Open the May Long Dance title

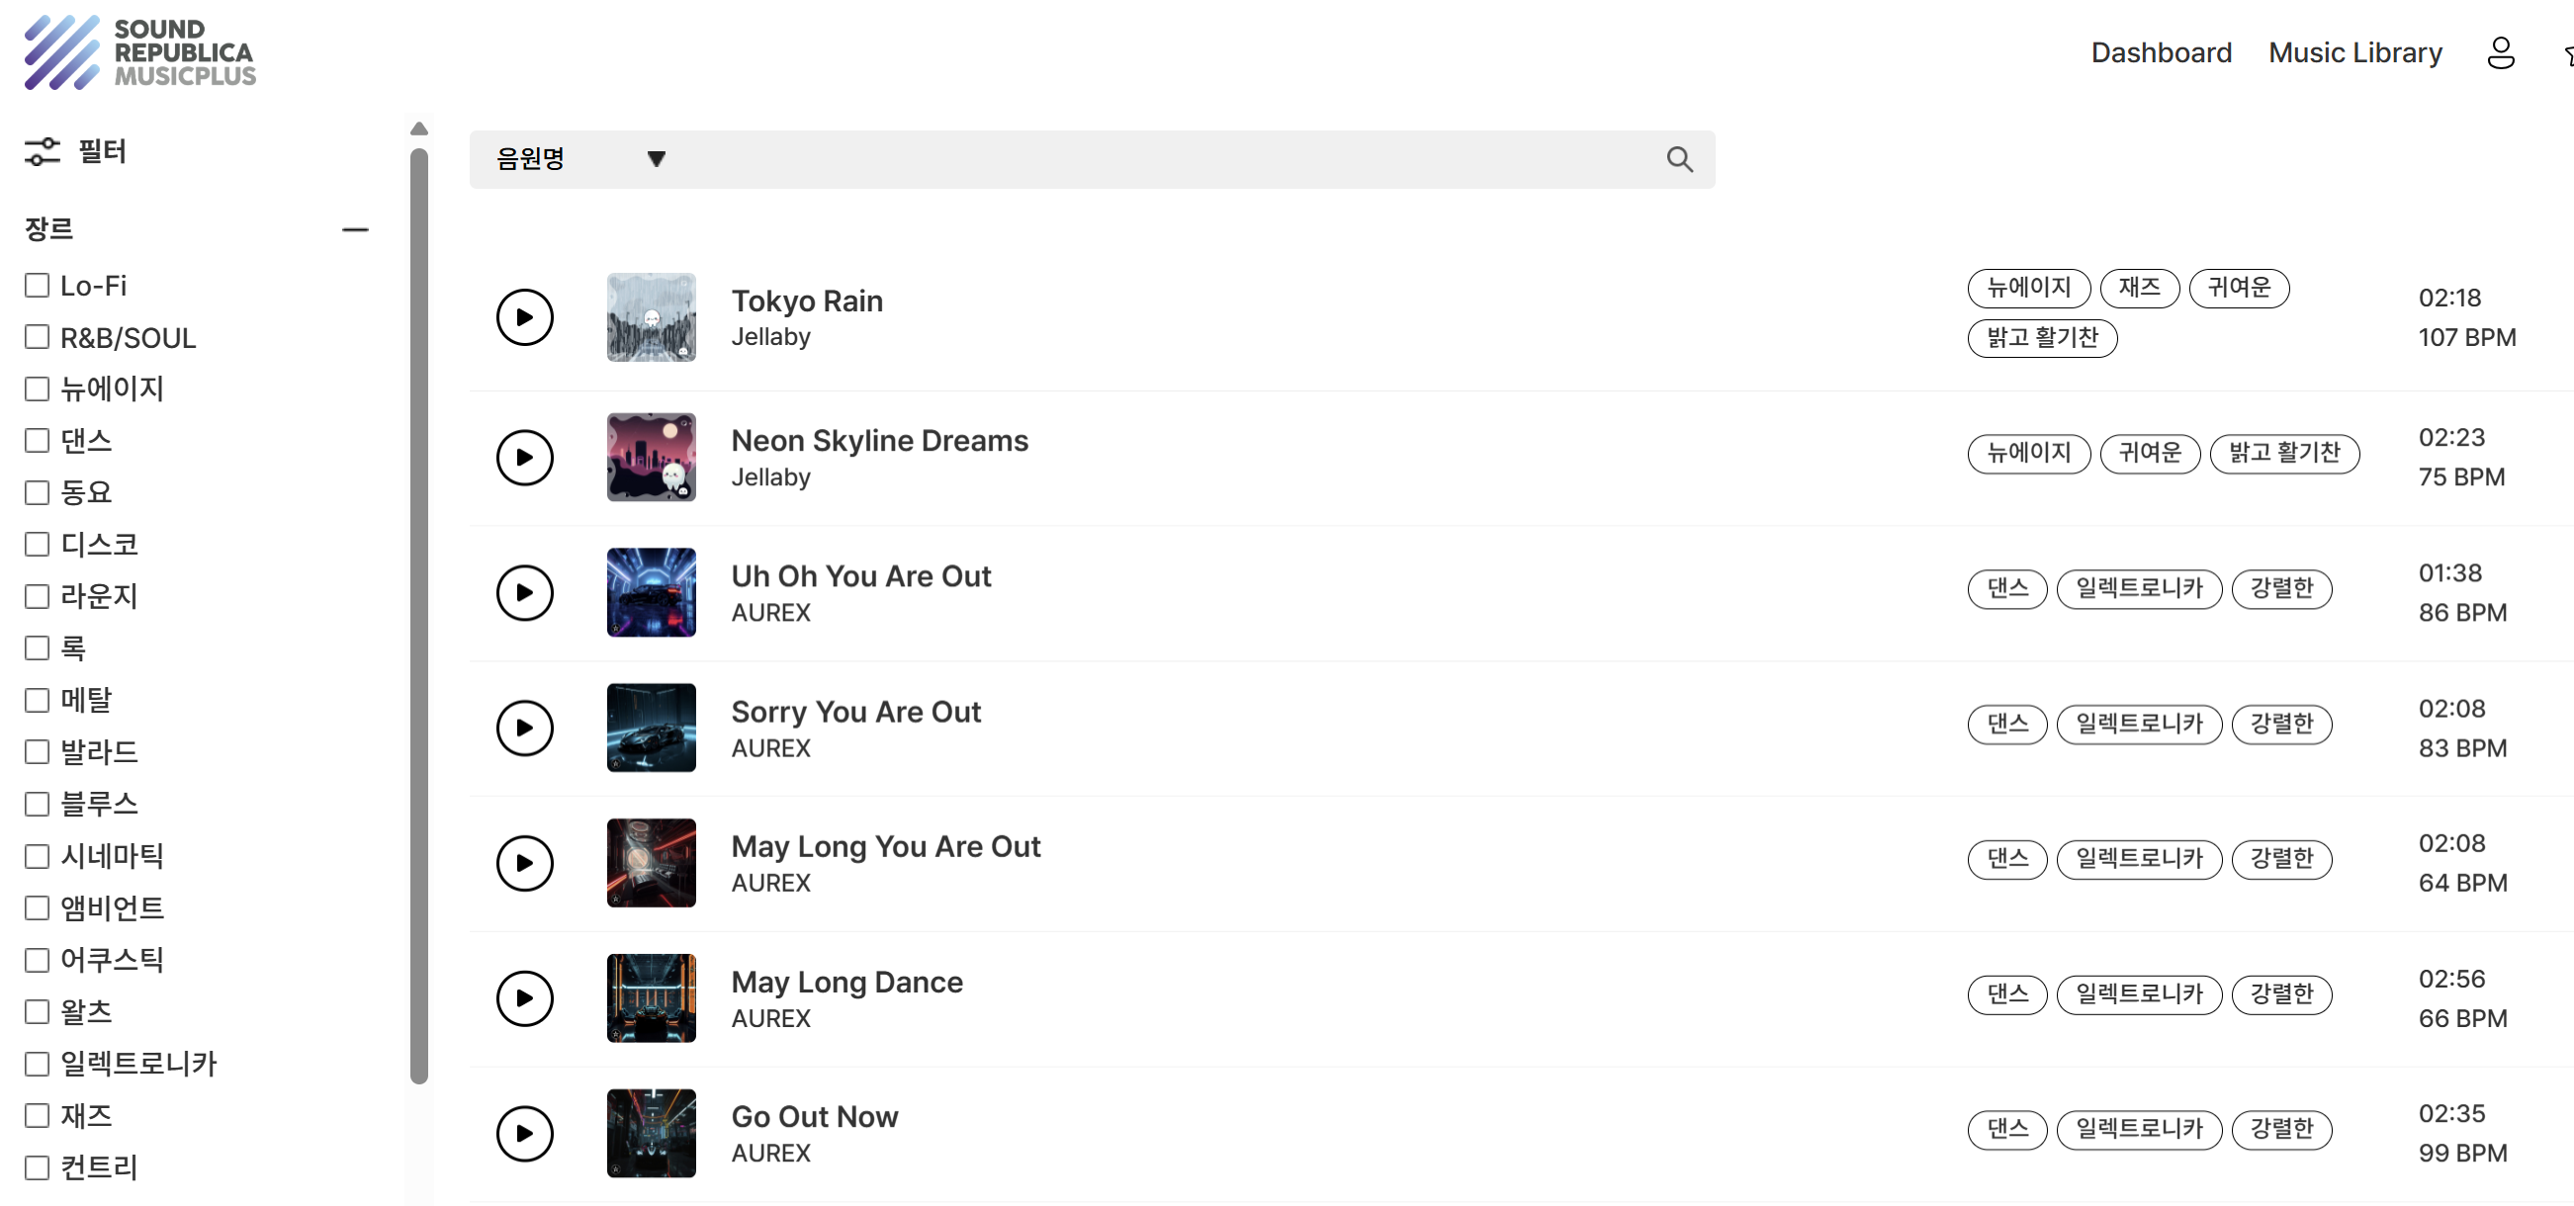coord(846,982)
